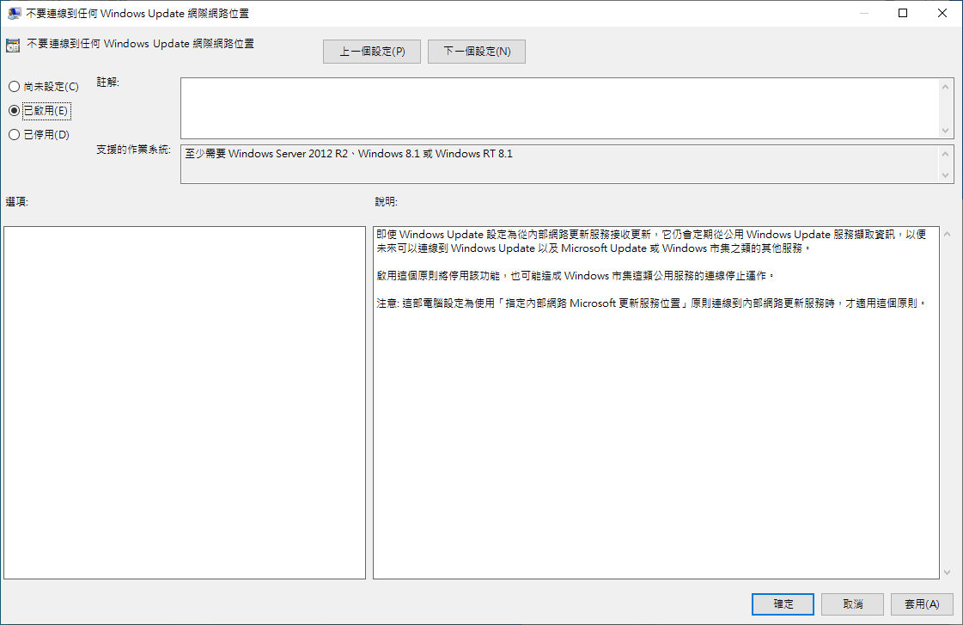Apply changes with 套用(A) button
963x625 pixels.
tap(922, 604)
